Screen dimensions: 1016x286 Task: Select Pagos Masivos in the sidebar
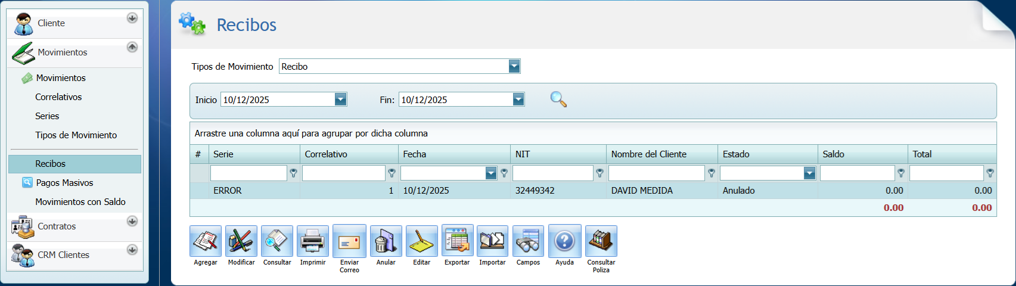pyautogui.click(x=64, y=183)
